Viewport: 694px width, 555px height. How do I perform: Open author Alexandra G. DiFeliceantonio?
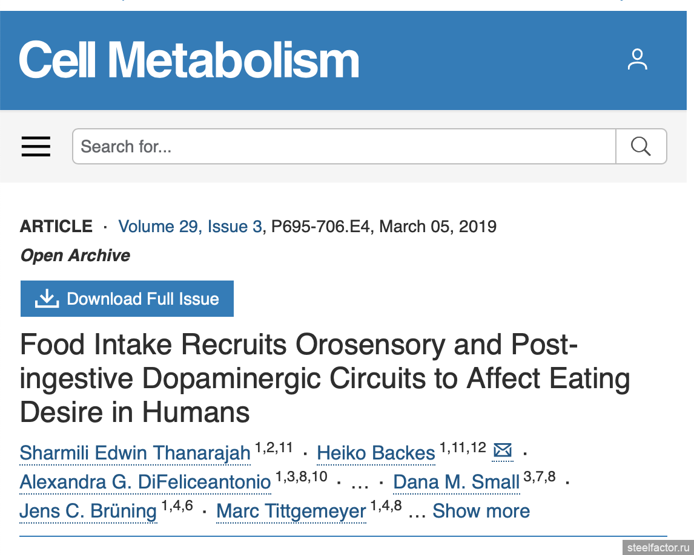coord(145,482)
